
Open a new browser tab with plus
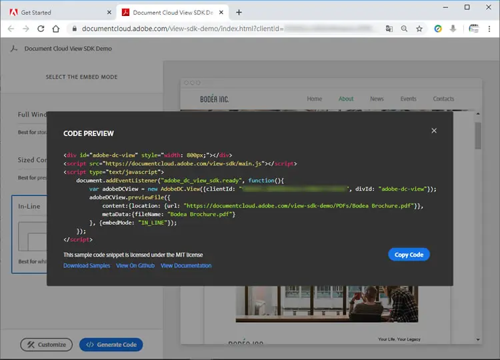239,13
